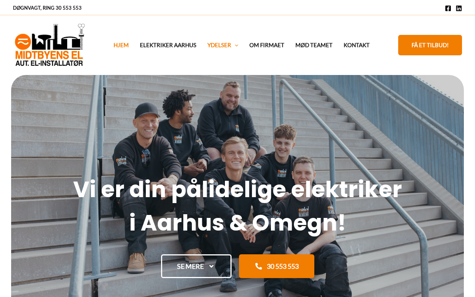Click the Midtbyens El logo
The height and width of the screenshot is (297, 475).
tap(50, 45)
